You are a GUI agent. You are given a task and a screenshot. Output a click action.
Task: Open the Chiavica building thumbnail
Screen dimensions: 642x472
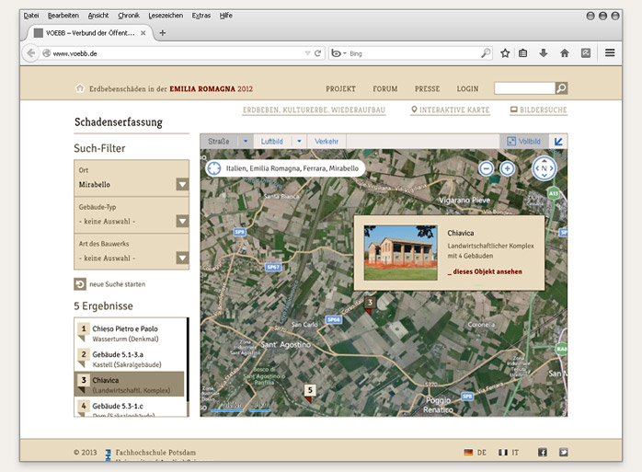coord(400,253)
